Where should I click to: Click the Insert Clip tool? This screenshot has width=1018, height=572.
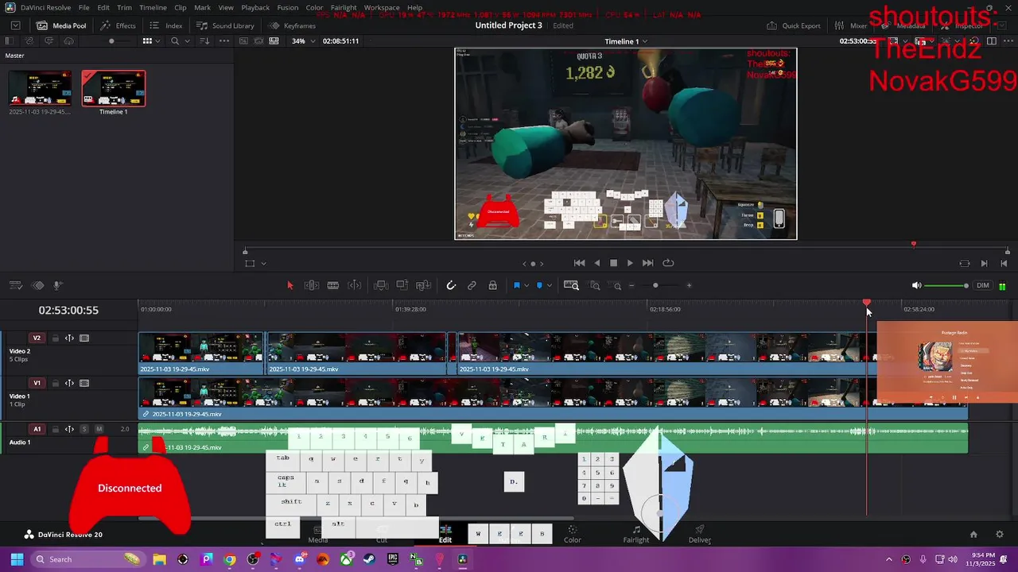pos(381,285)
